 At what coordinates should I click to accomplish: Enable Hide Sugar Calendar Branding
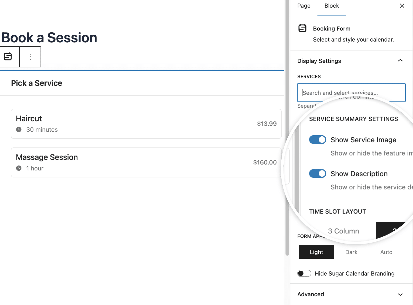click(304, 273)
